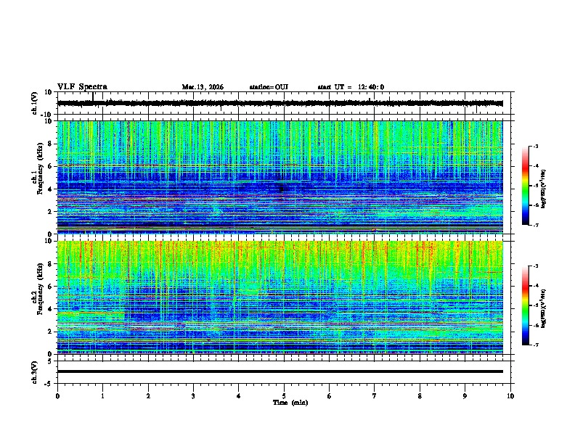The image size is (575, 444).
Task: Select tick label "5" on the time axis
Action: pos(284,396)
